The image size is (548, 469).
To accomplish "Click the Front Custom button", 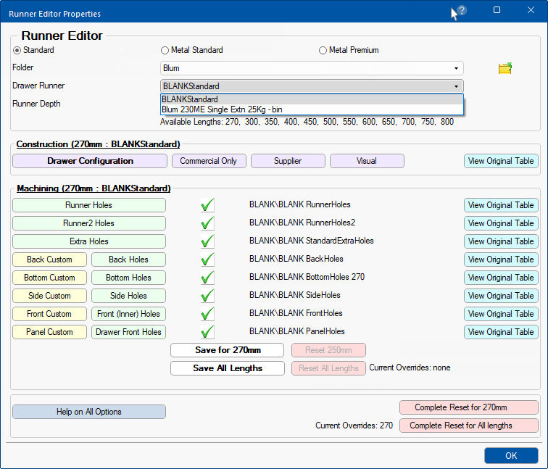I will [x=49, y=314].
